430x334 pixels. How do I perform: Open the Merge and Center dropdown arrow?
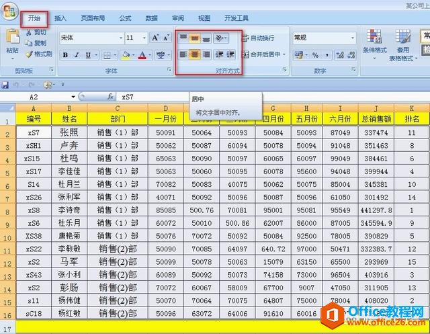pos(284,54)
